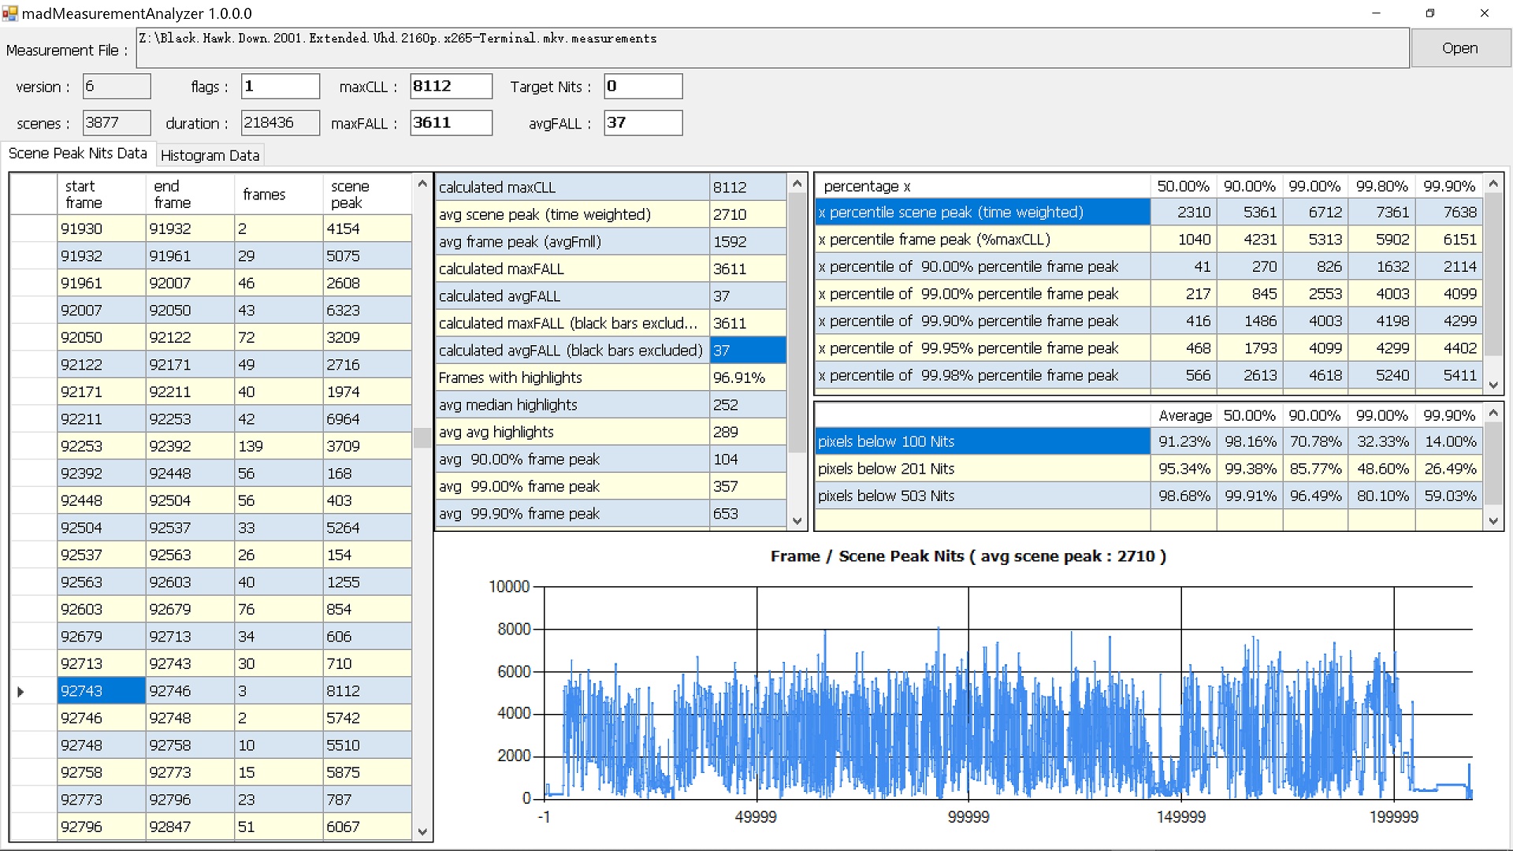Select start frame cell 91930
The height and width of the screenshot is (851, 1513).
(102, 229)
